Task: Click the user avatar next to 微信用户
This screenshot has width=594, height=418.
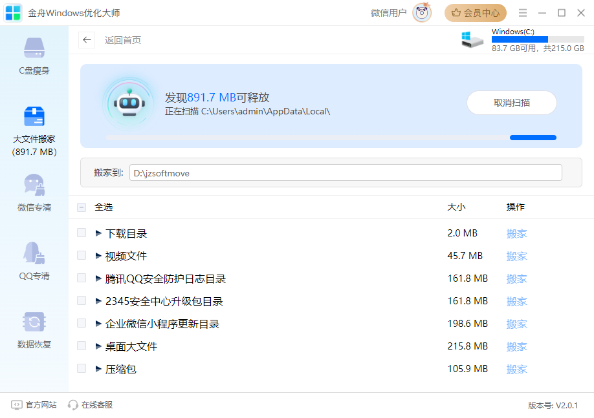Action: pos(421,13)
